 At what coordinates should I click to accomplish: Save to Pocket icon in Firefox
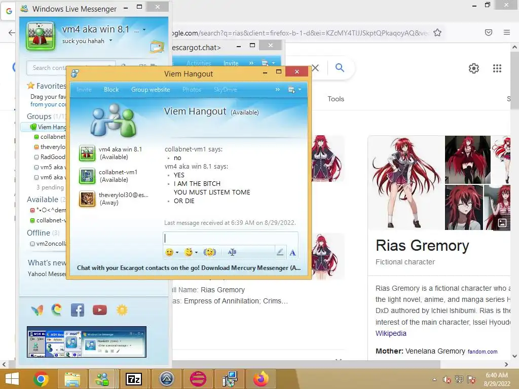point(489,32)
